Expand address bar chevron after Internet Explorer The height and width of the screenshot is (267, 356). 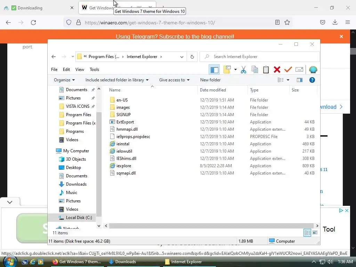pyautogui.click(x=161, y=57)
